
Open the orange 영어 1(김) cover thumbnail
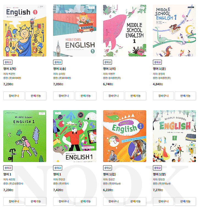pos(125,136)
